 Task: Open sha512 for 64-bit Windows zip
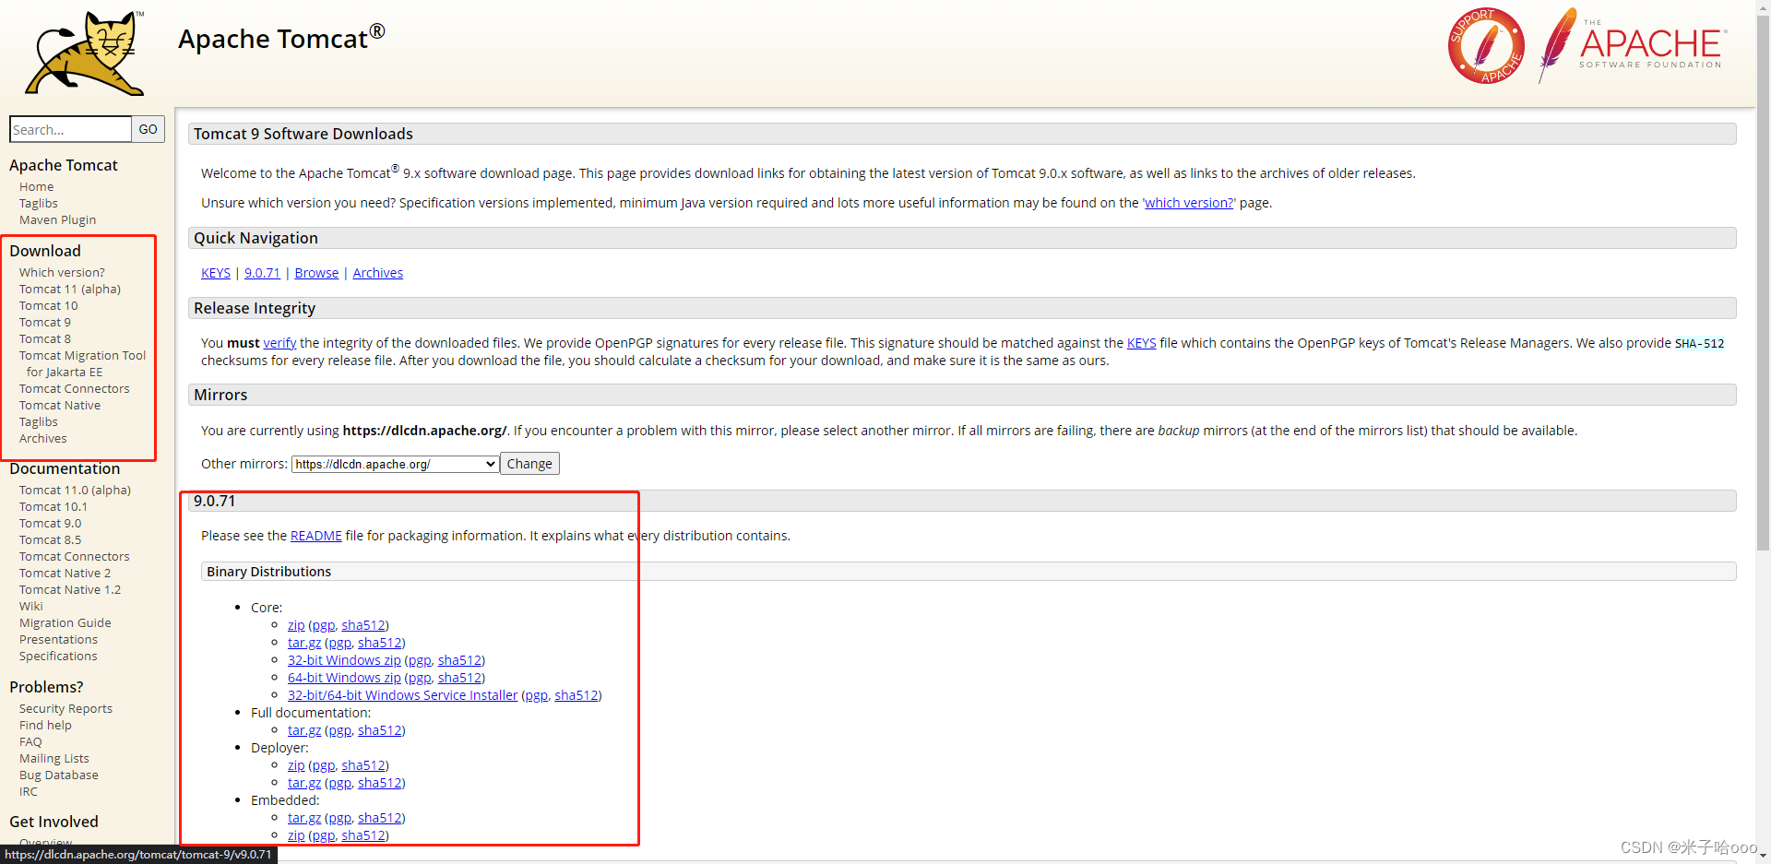[459, 678]
